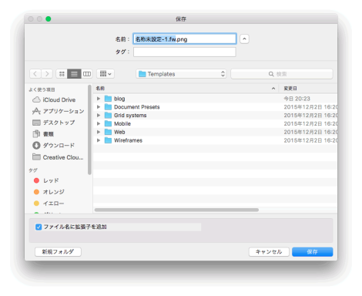
Task: Switch to list view
Action: pyautogui.click(x=74, y=74)
